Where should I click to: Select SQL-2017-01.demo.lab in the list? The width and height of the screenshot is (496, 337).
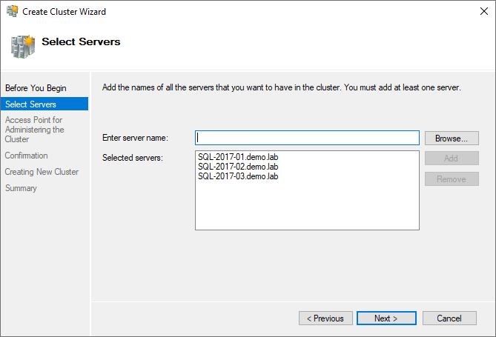pos(238,157)
